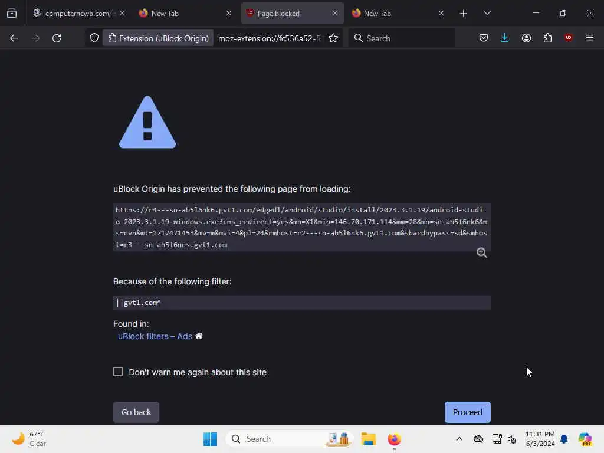This screenshot has width=604, height=453.
Task: Close the computernewb.com tab
Action: tap(122, 13)
